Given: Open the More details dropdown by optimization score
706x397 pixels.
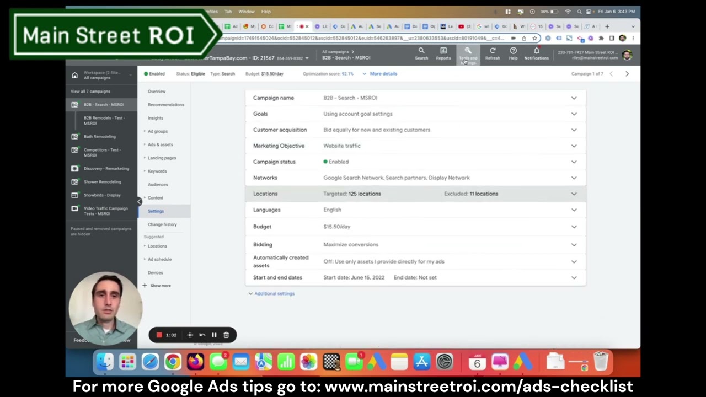Looking at the screenshot, I should (380, 74).
